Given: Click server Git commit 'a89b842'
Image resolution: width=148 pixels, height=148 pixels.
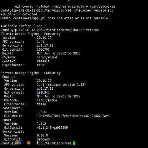Looking at the screenshot, I should coord(43,92).
